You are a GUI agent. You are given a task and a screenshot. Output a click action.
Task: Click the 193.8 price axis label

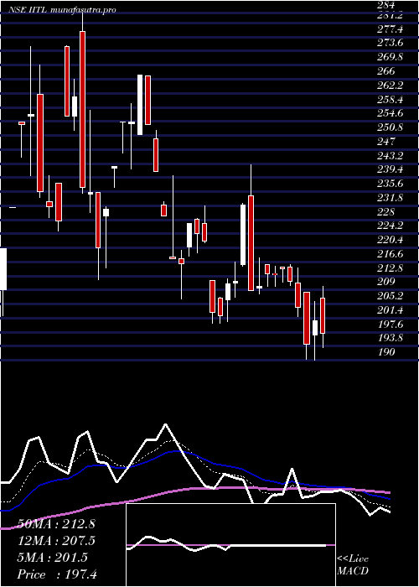pos(390,339)
